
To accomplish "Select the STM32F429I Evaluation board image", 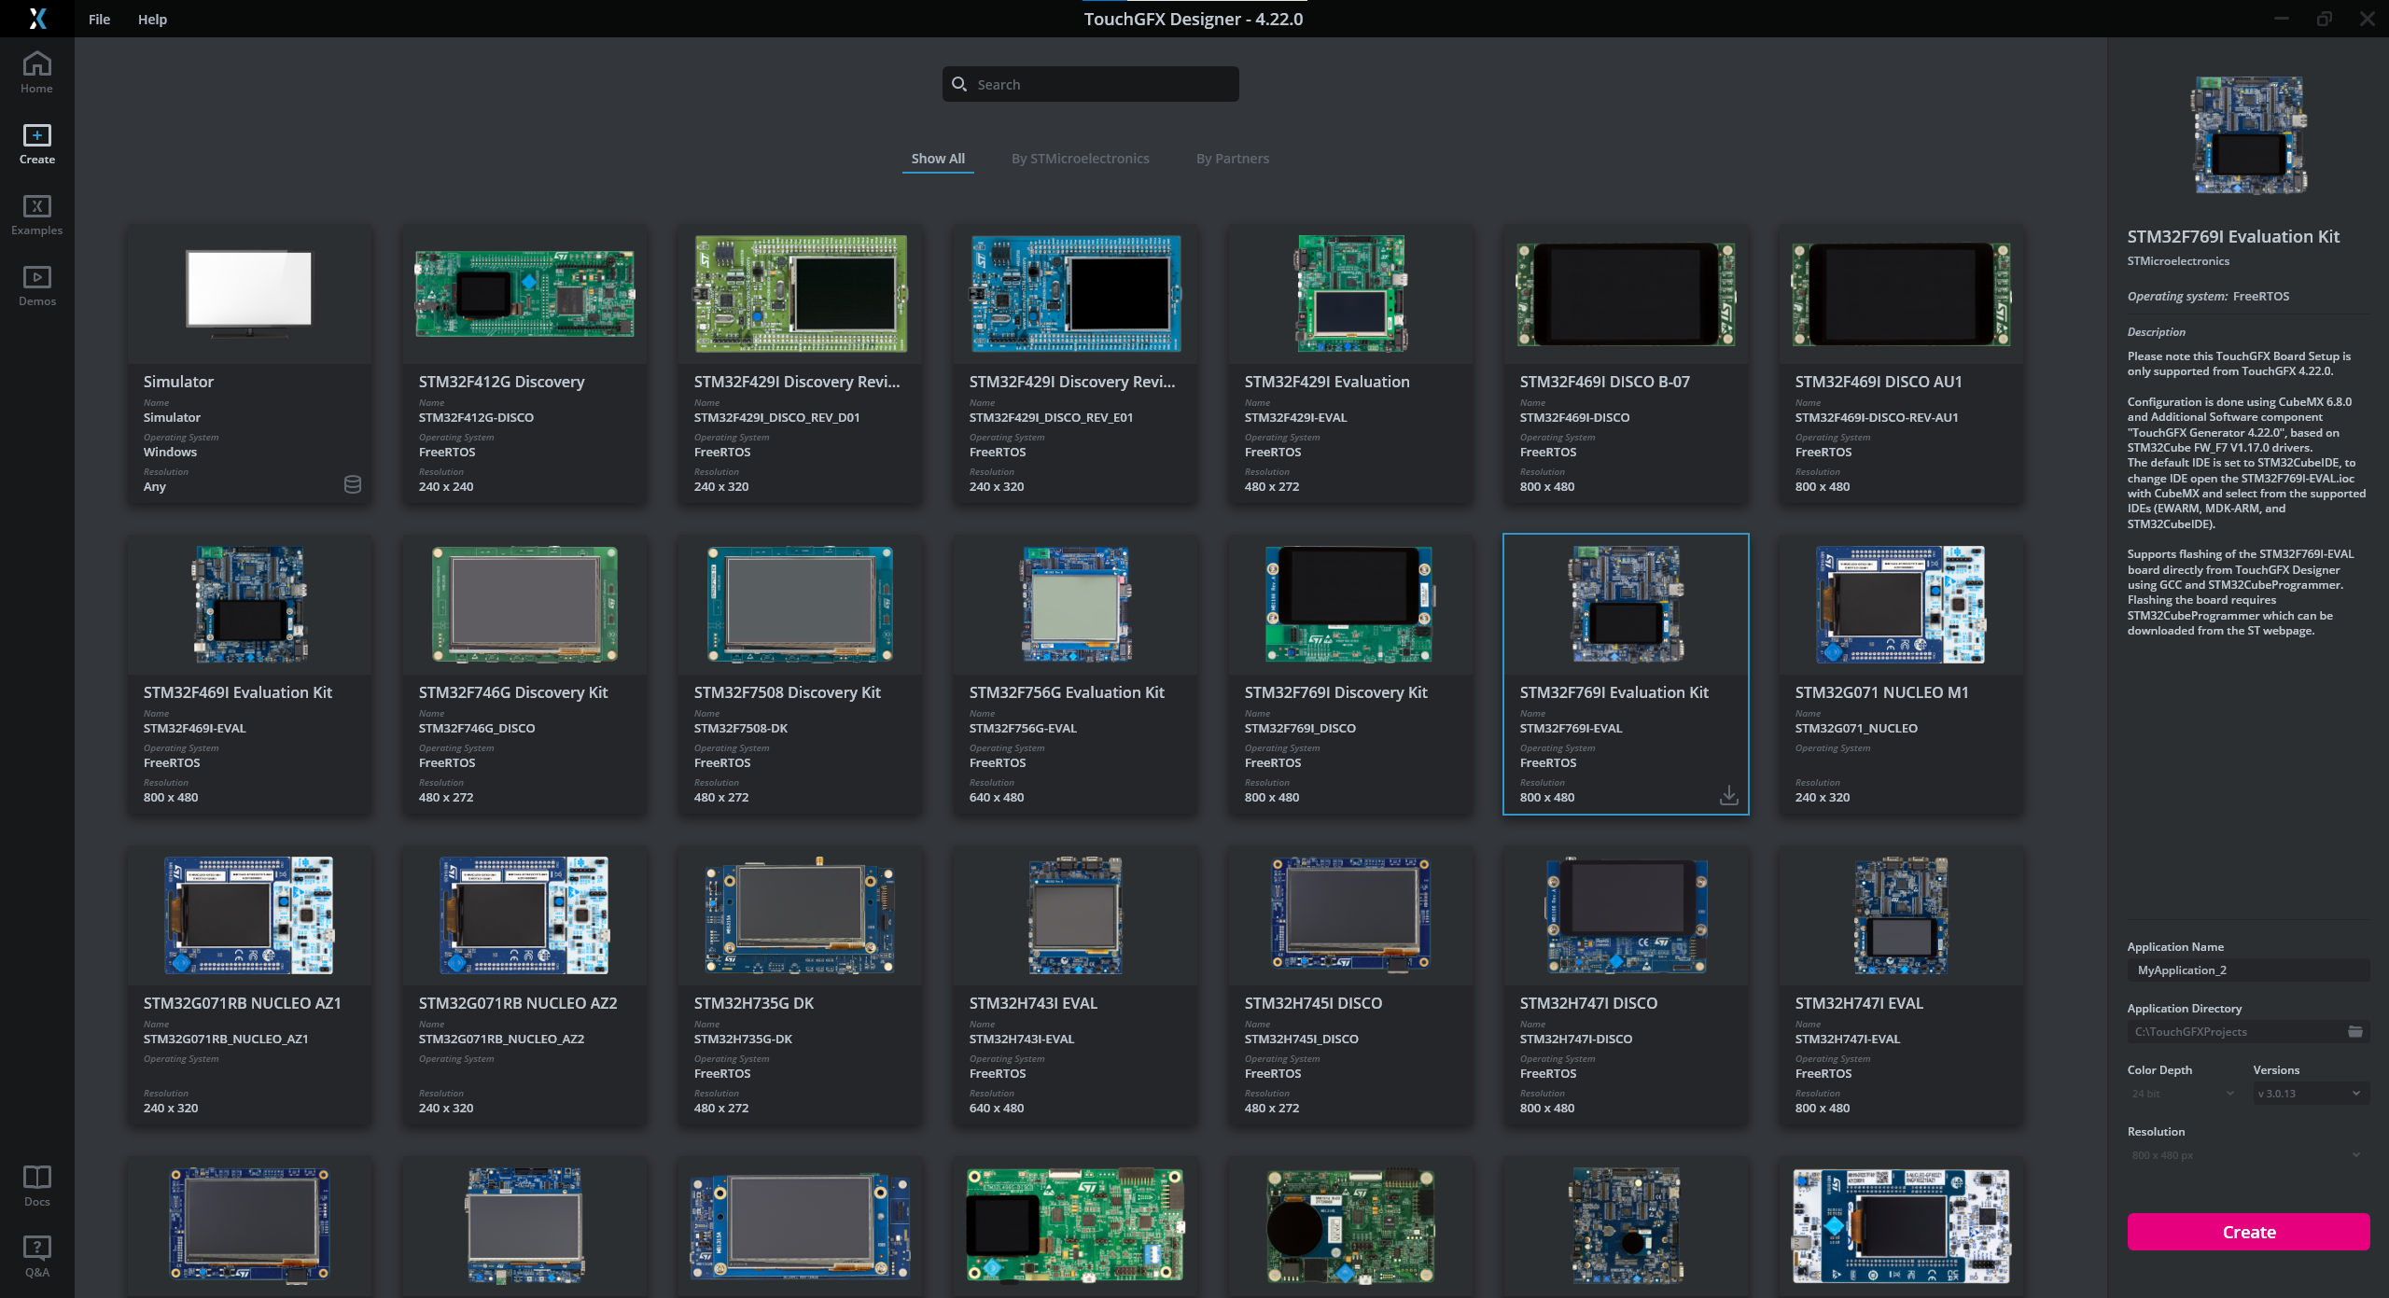I will click(1351, 294).
